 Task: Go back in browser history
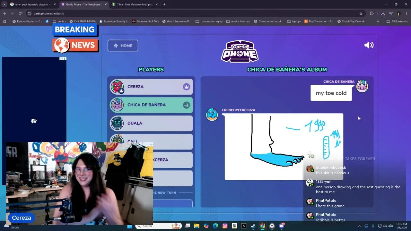4,13
